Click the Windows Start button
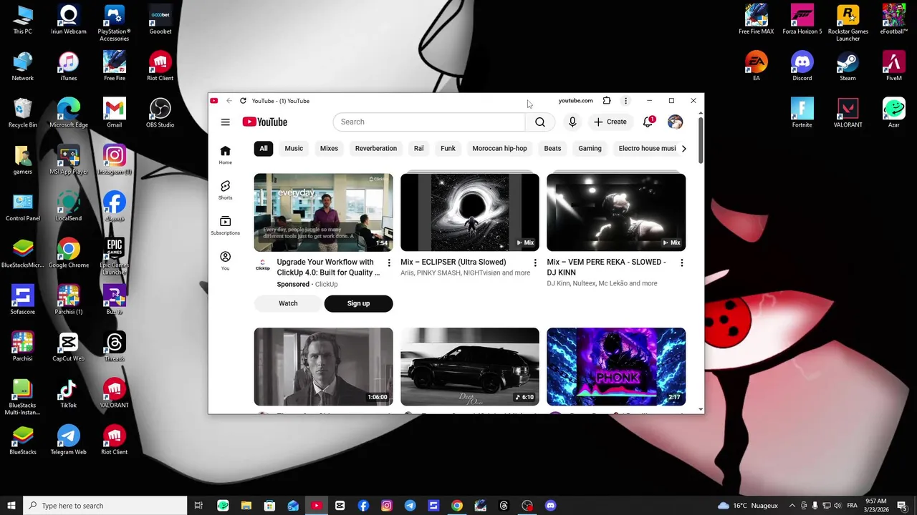 11,506
